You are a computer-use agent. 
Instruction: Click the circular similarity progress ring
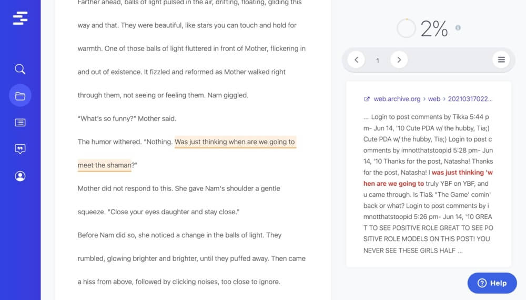pos(406,28)
